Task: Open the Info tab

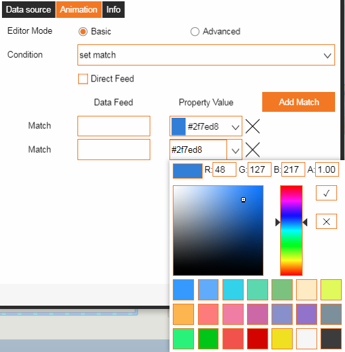Action: pyautogui.click(x=113, y=9)
